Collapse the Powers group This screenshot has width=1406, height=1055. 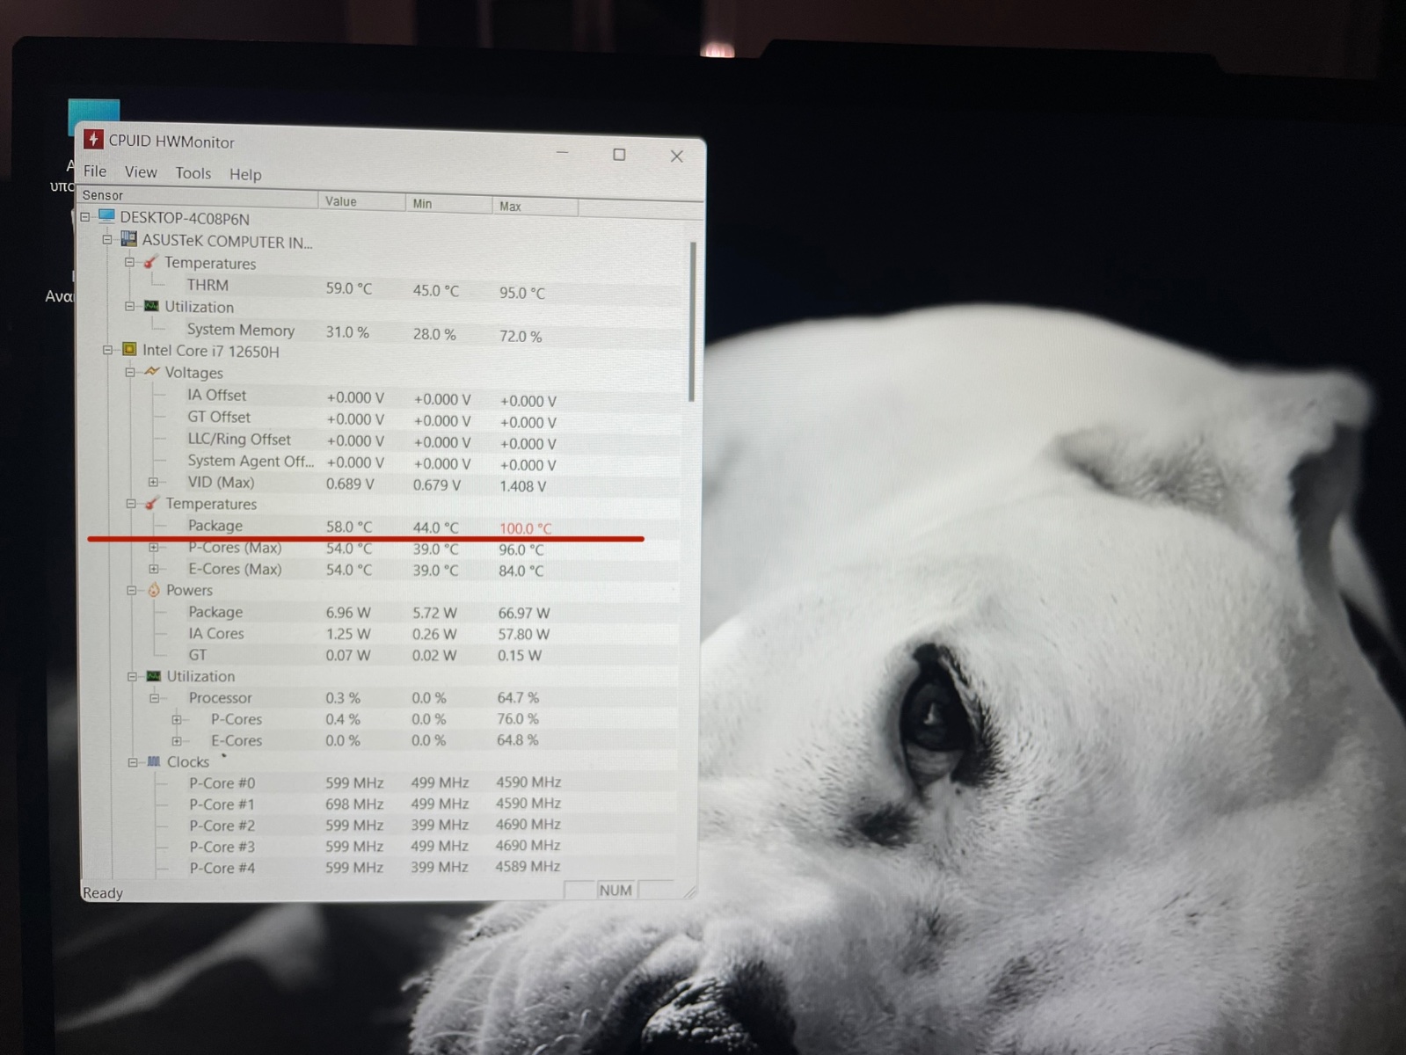[x=131, y=590]
